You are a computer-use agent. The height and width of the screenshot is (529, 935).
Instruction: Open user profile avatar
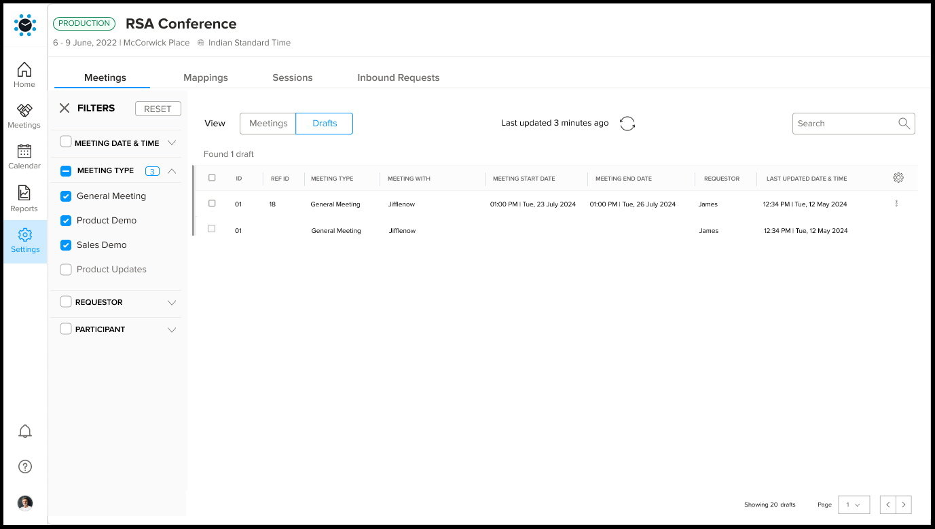point(25,503)
